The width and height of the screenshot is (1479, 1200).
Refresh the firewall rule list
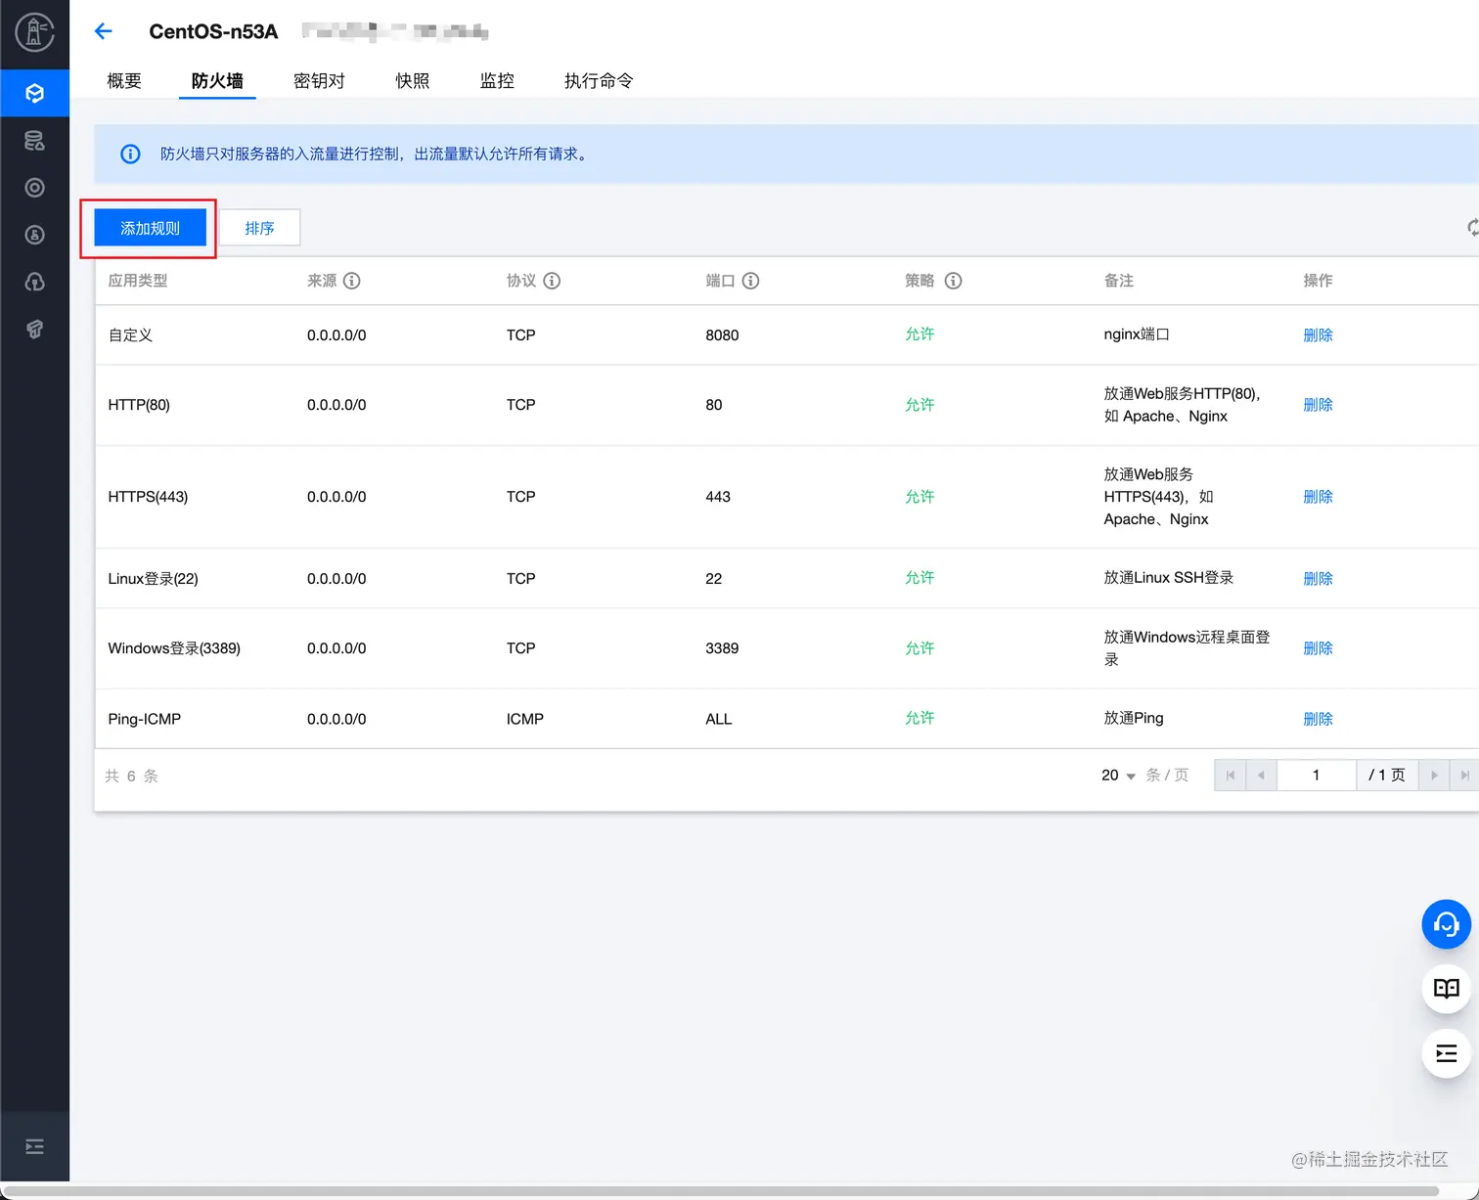tap(1471, 228)
